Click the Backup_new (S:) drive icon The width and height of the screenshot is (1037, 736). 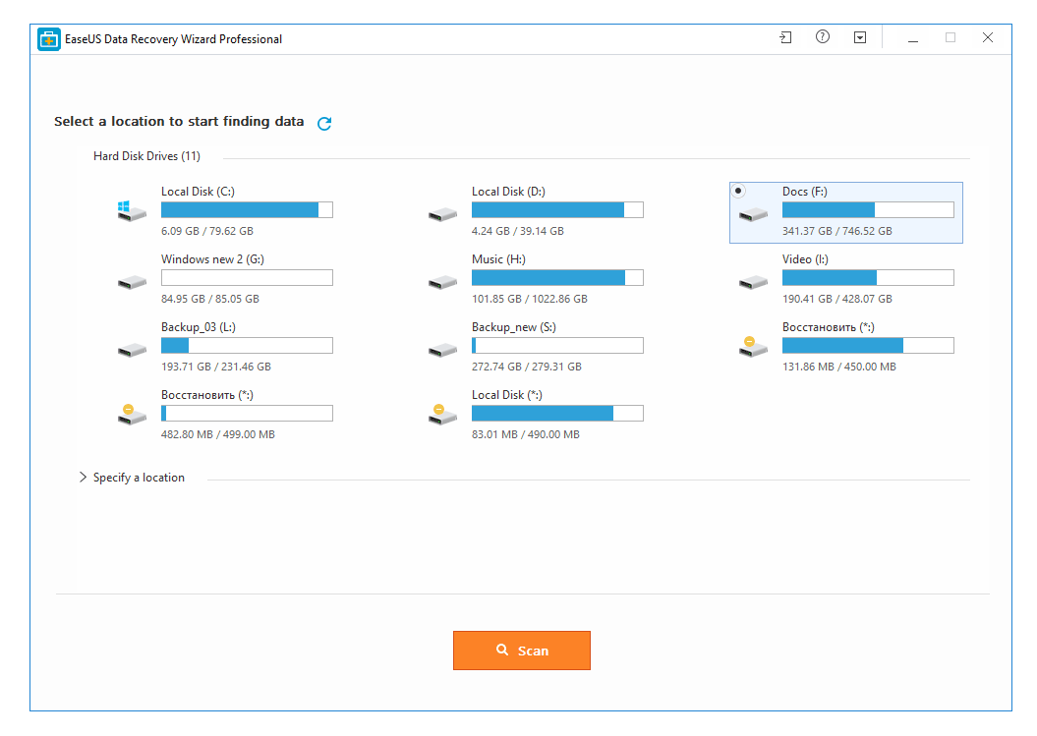442,351
